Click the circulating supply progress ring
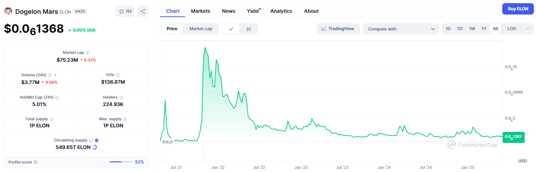Screen dimensions: 536x172 click(x=94, y=147)
